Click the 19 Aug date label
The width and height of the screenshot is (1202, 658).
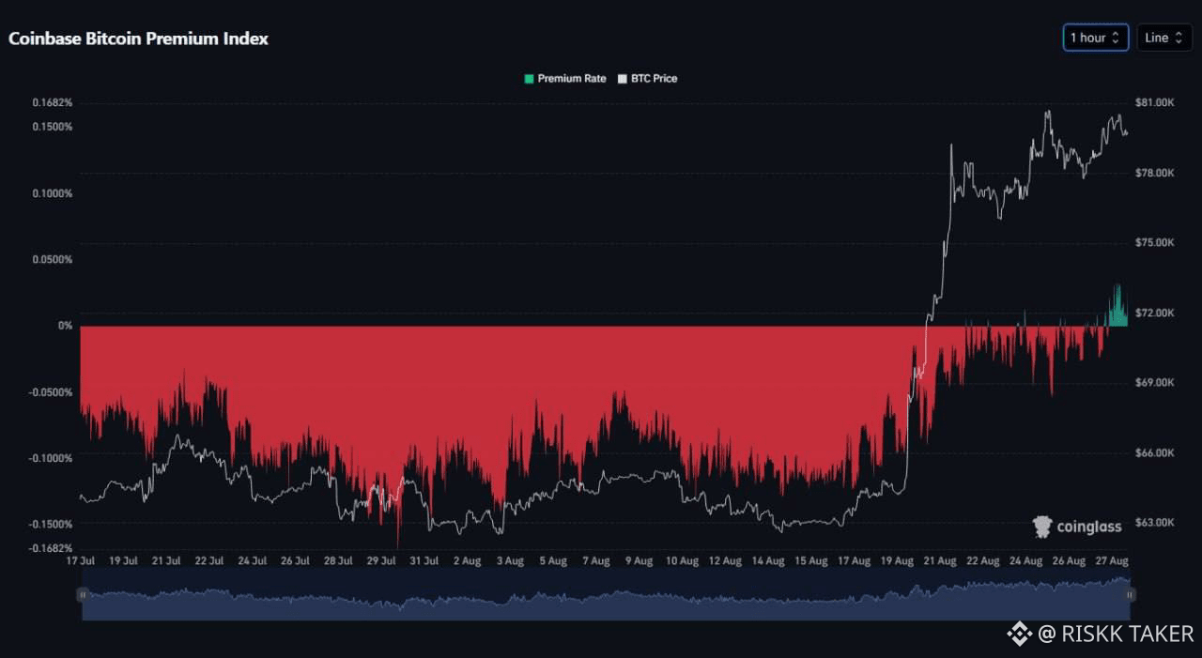(x=897, y=561)
